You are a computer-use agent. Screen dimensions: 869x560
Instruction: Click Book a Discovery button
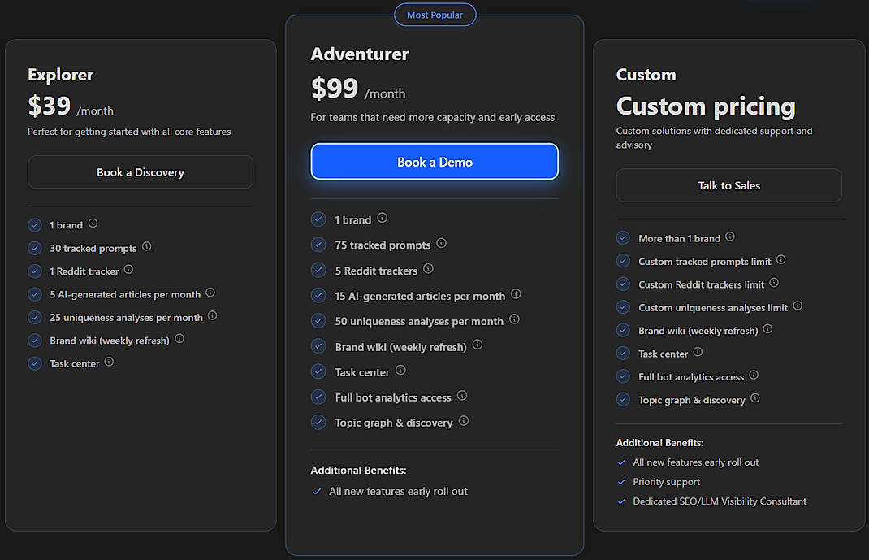pyautogui.click(x=141, y=172)
